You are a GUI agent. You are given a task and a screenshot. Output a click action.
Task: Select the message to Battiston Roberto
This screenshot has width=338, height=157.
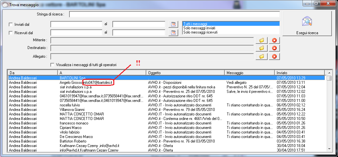[x=166, y=141]
